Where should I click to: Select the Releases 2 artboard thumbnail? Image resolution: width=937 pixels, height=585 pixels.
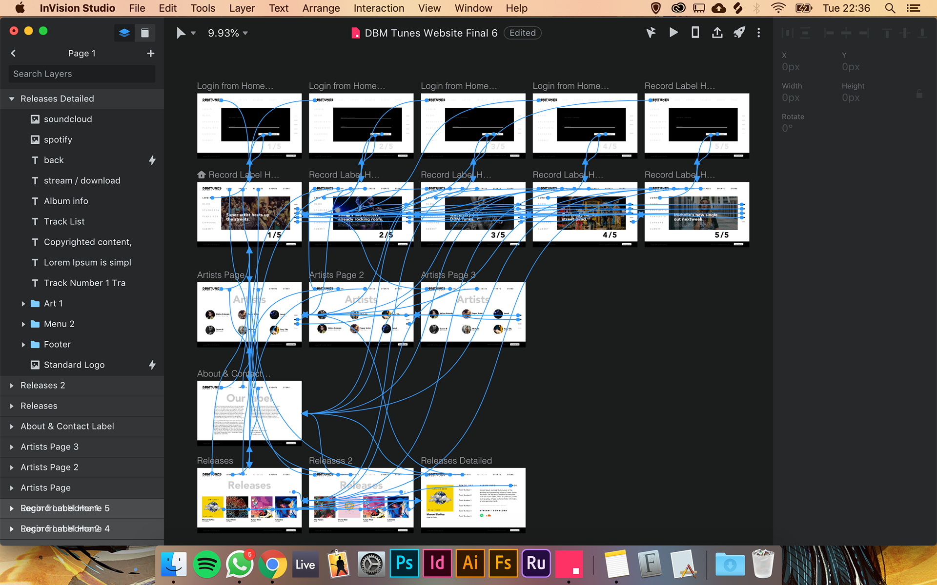pos(361,500)
